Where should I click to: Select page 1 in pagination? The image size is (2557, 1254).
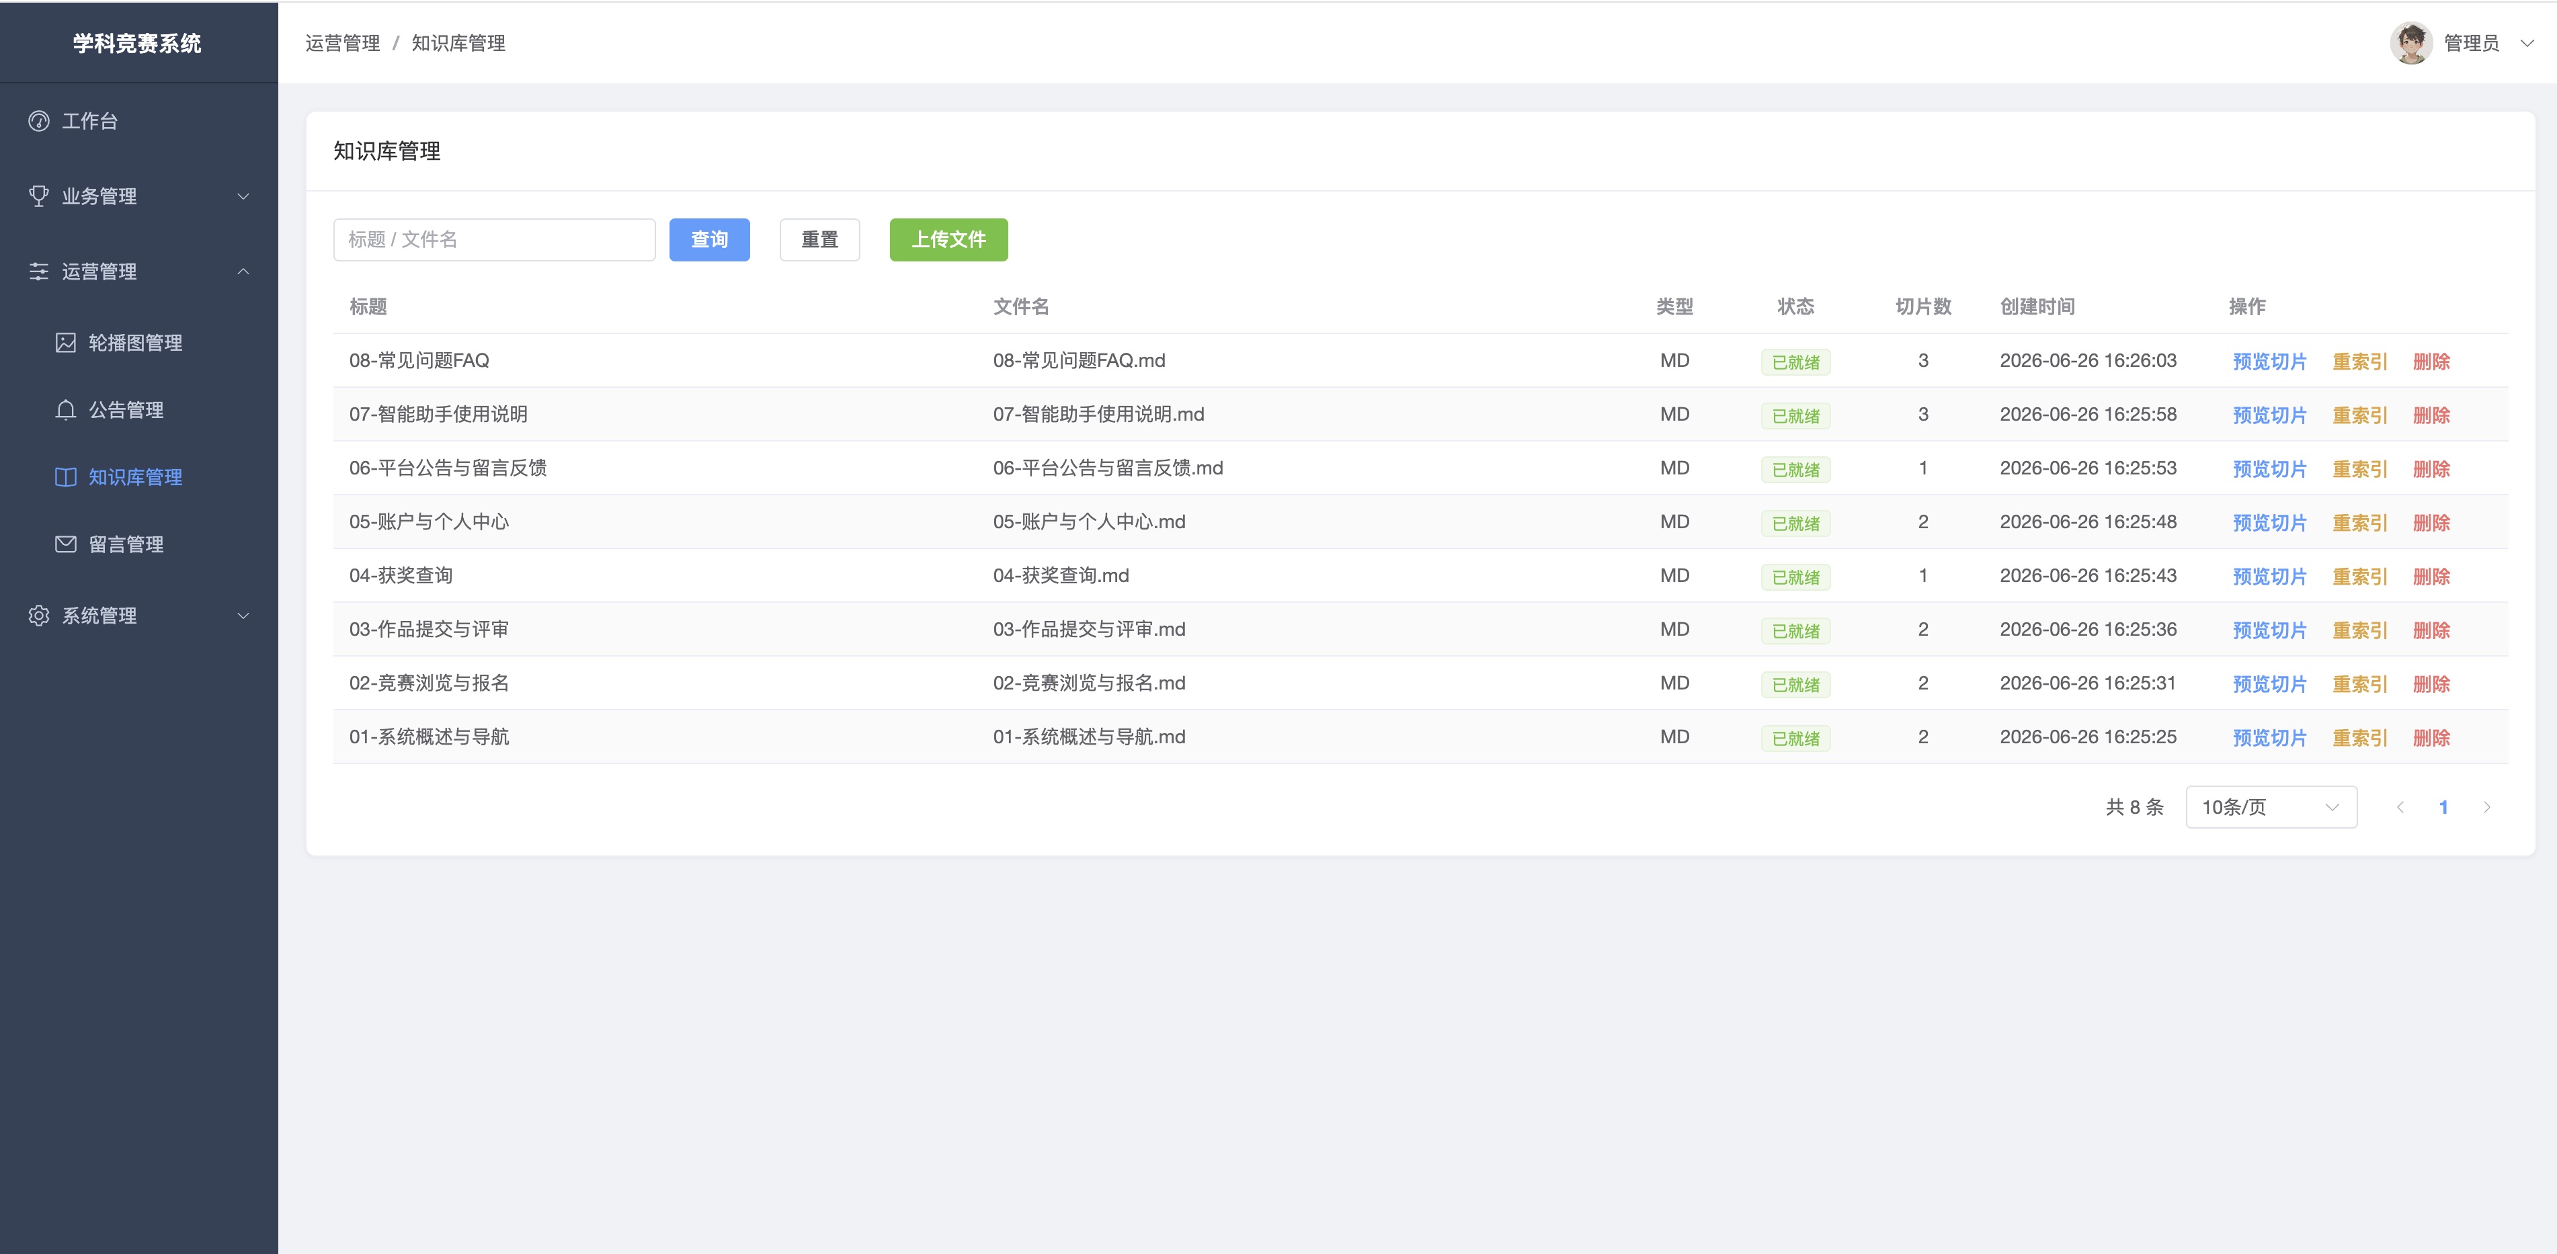2444,808
